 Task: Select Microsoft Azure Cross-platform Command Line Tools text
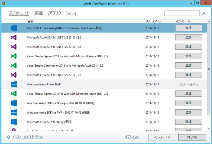coord(64,28)
